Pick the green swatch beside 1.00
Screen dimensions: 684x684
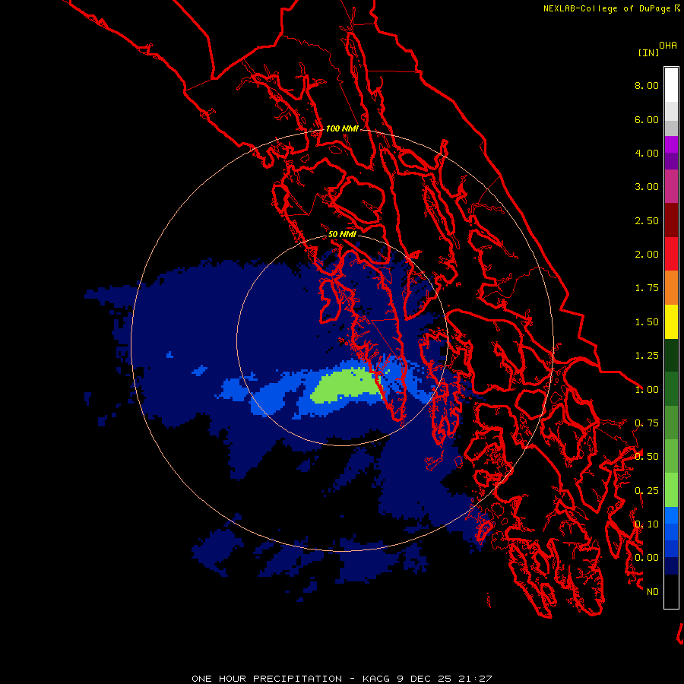(x=671, y=389)
